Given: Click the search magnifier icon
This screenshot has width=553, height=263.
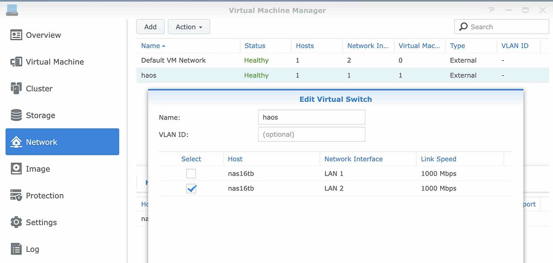Looking at the screenshot, I should (464, 27).
